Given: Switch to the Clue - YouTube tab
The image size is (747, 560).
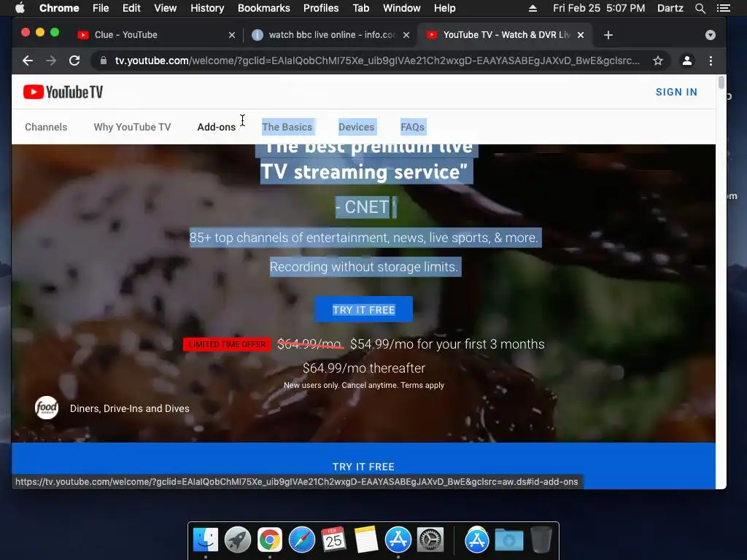Looking at the screenshot, I should [x=156, y=35].
